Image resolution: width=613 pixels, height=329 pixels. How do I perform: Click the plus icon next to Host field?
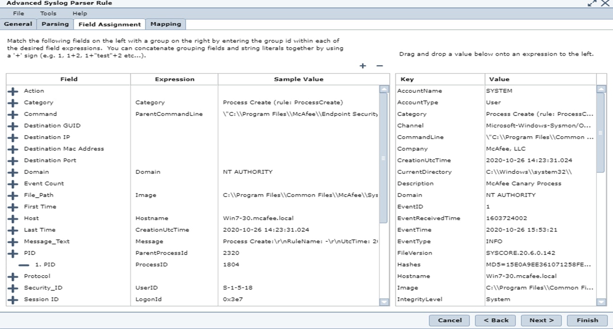pyautogui.click(x=13, y=218)
